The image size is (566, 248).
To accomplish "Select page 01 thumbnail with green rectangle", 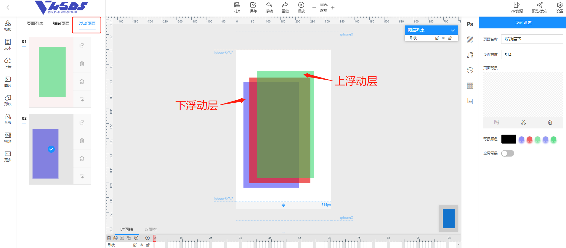I will 51,72.
